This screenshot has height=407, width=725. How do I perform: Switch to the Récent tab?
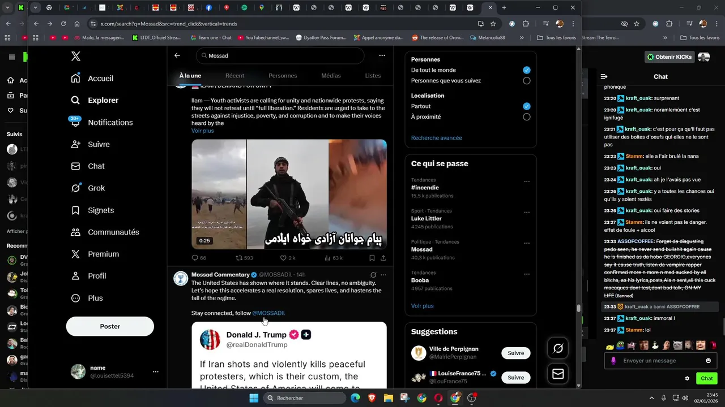[x=234, y=76]
